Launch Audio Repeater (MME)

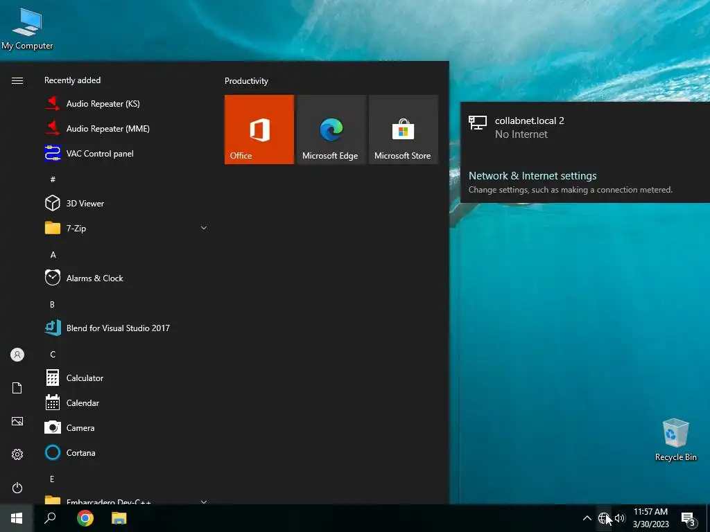[126, 128]
